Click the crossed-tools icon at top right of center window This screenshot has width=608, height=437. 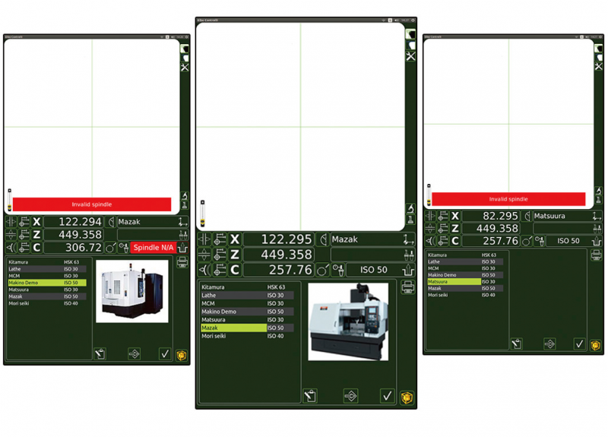410,56
